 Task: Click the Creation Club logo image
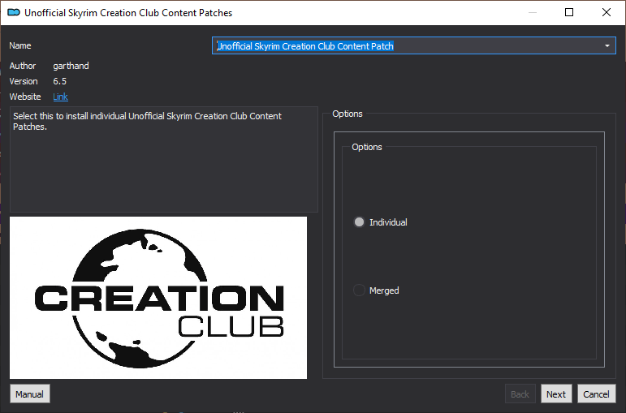(158, 298)
